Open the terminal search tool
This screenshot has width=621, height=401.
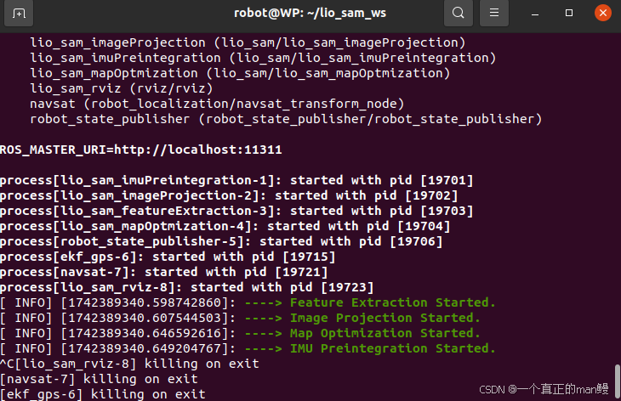459,13
